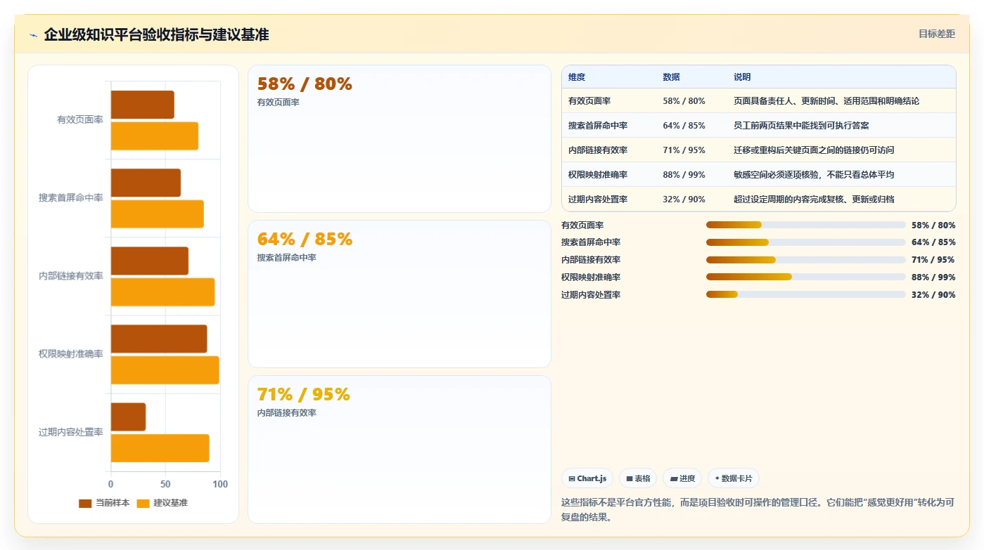Select the 进度 chip

(x=682, y=479)
